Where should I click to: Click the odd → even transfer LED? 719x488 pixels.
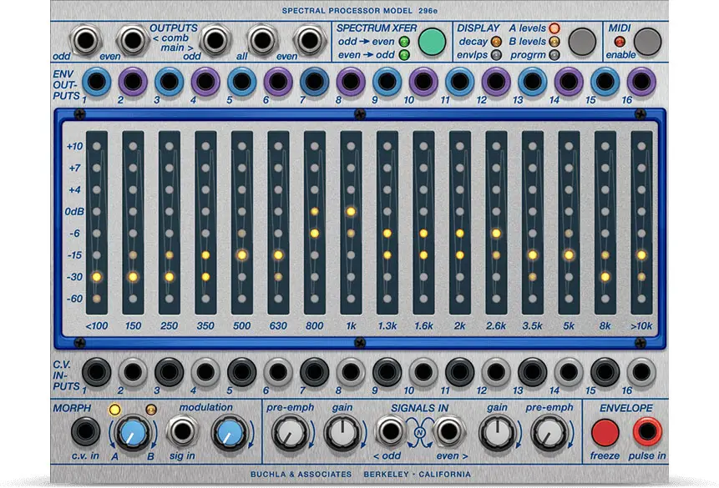pos(404,42)
